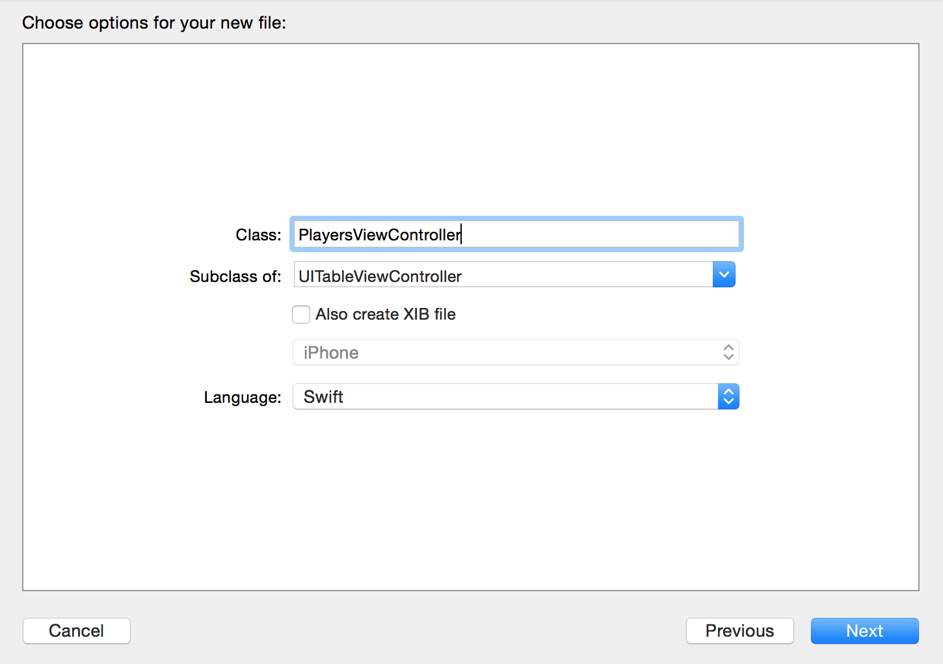Click the empty right side of the Class field
Image resolution: width=943 pixels, height=664 pixels.
618,235
